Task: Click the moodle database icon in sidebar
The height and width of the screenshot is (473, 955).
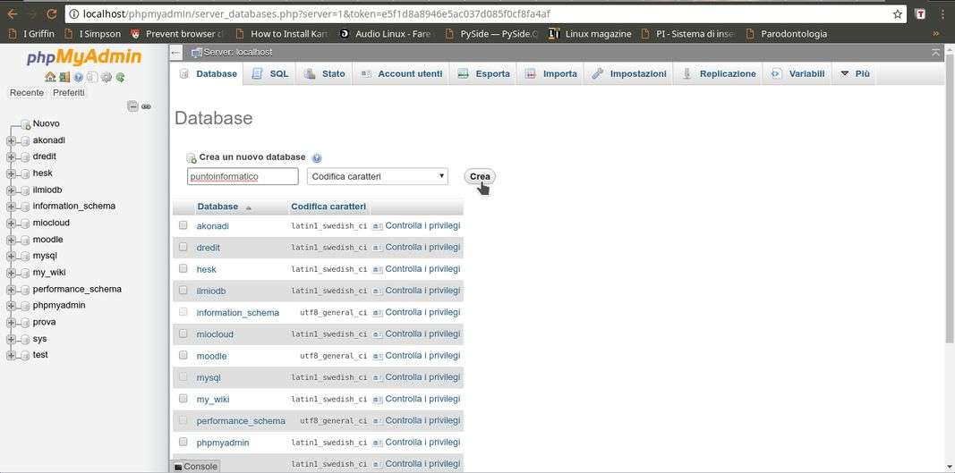Action: pos(25,240)
